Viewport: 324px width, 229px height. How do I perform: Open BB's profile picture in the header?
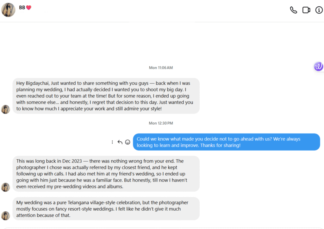pos(9,10)
